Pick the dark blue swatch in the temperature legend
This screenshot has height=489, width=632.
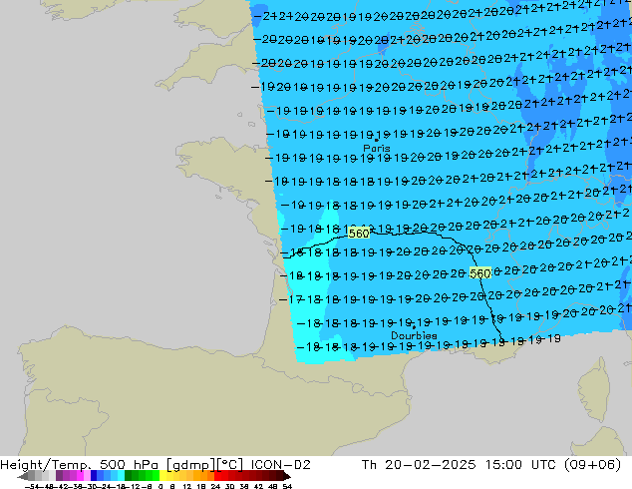[94, 476]
